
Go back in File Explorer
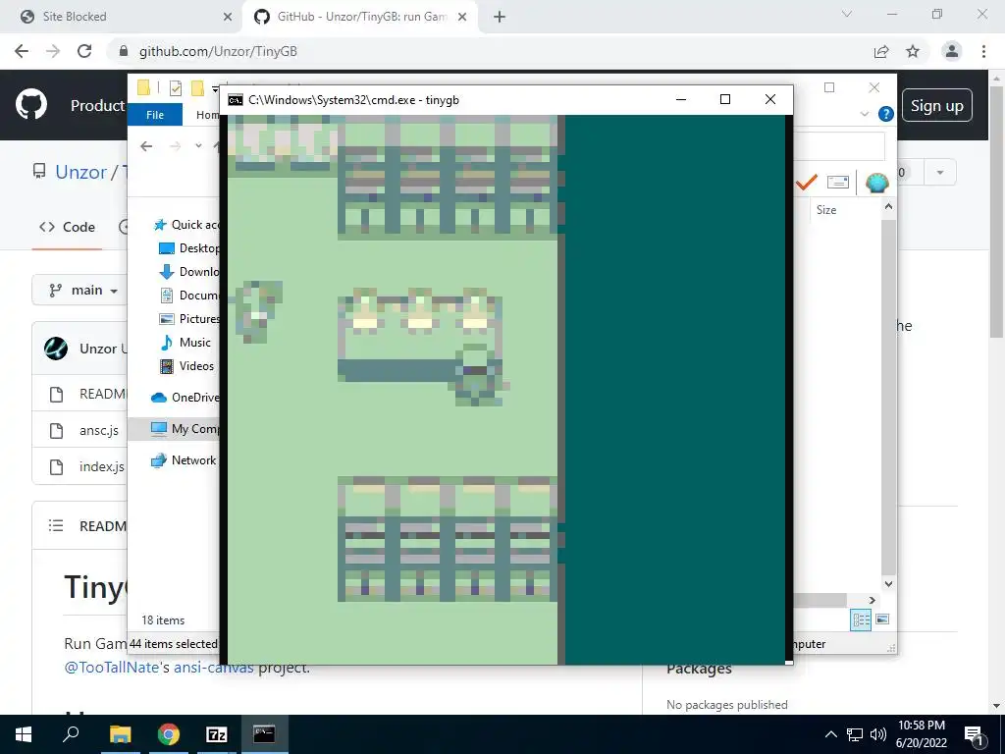[x=146, y=146]
